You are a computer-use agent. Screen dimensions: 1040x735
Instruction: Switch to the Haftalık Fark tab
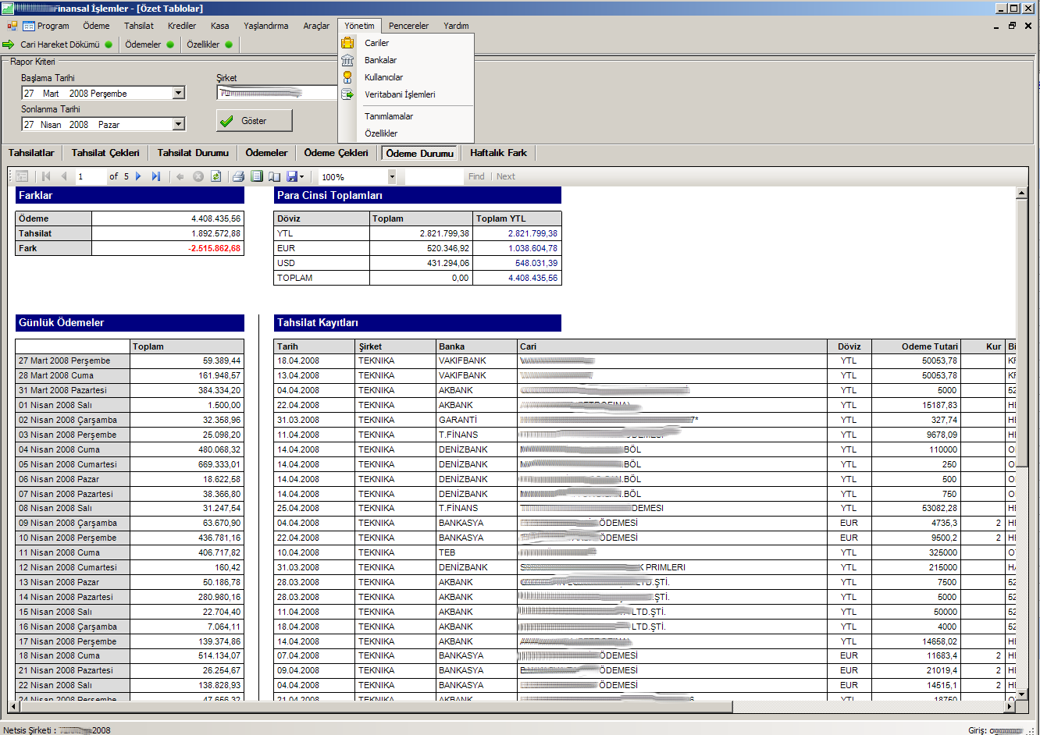click(x=498, y=153)
